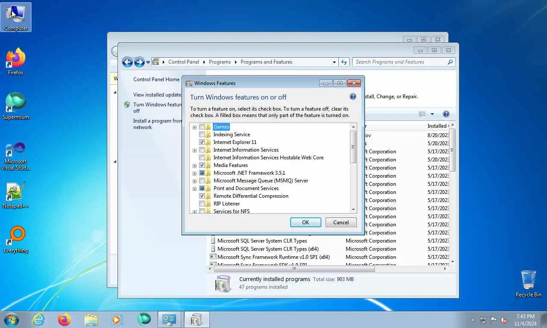Click the Programs breadcrumb item
Screen dimensions: 547x328
(220, 62)
